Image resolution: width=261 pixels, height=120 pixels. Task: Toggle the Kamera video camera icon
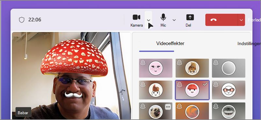[x=136, y=17]
